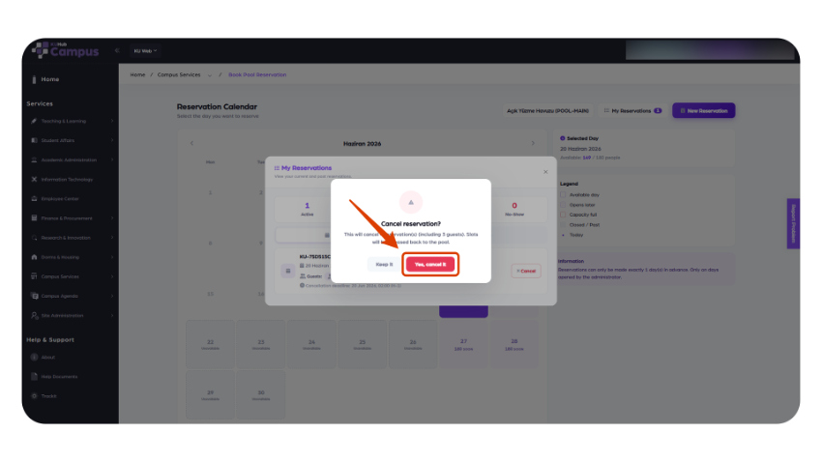Image resolution: width=822 pixels, height=462 pixels.
Task: Click the Employee Center icon
Action: 34,198
